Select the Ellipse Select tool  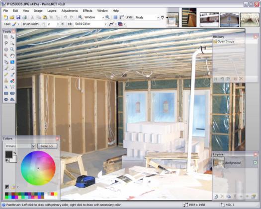click(x=6, y=49)
